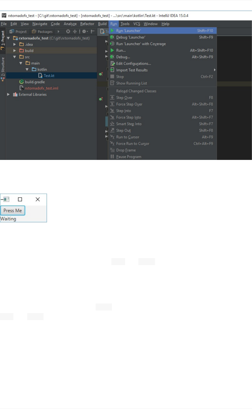This screenshot has width=252, height=409.
Task: Click the Import Test Results icon
Action: point(112,70)
